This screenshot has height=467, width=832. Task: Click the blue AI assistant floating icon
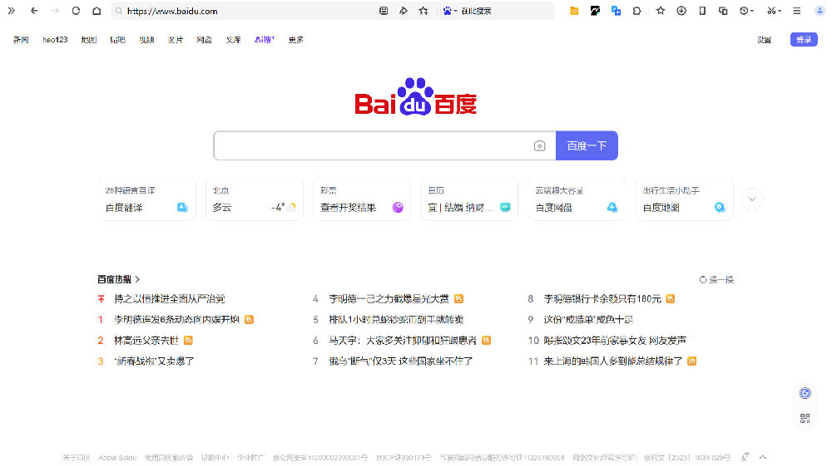click(805, 393)
